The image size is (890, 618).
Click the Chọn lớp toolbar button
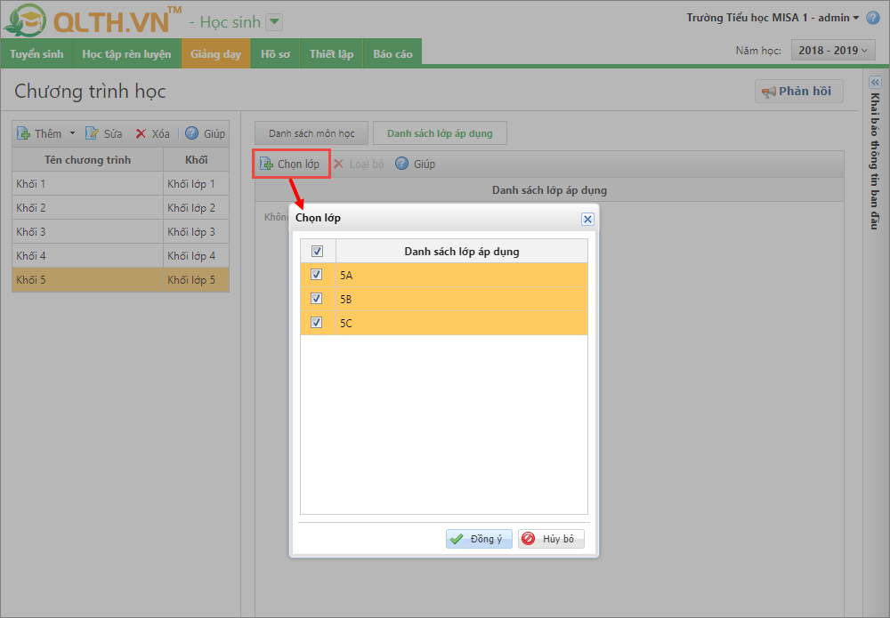[x=291, y=164]
